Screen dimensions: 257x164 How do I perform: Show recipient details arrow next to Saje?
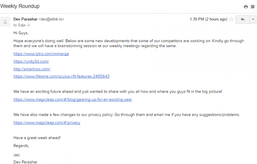click(x=29, y=25)
